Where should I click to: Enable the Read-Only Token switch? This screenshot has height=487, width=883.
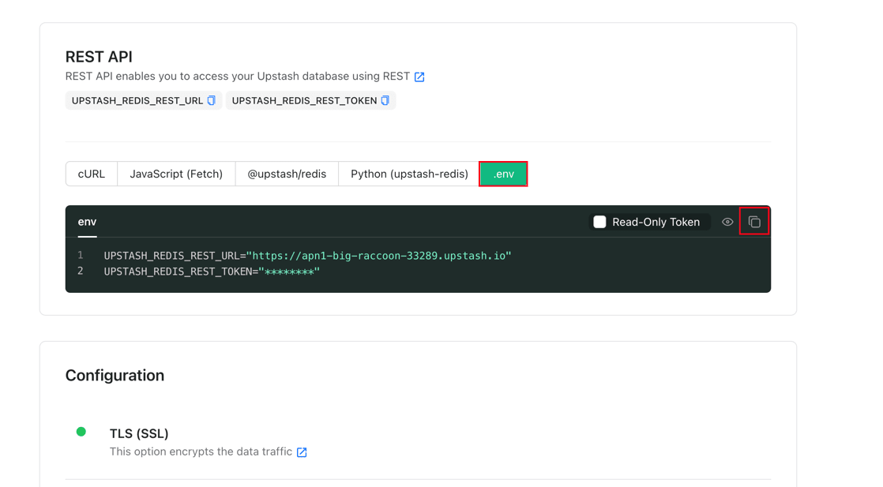pos(599,222)
